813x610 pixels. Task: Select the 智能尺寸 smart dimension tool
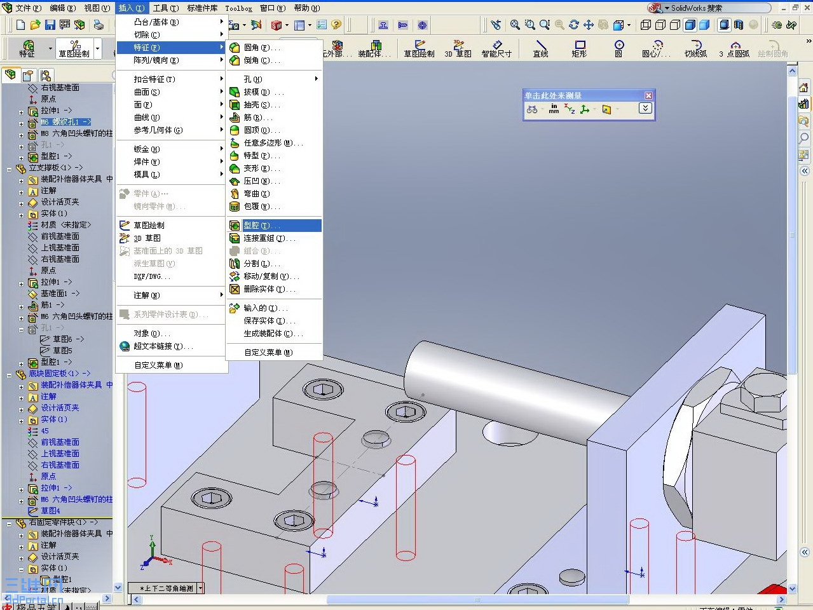point(496,48)
